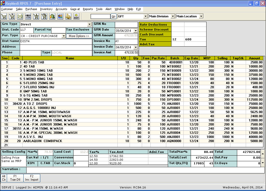This screenshot has width=266, height=191.
Task: Click the stacked boxes inventory icon
Action: click(68, 16)
